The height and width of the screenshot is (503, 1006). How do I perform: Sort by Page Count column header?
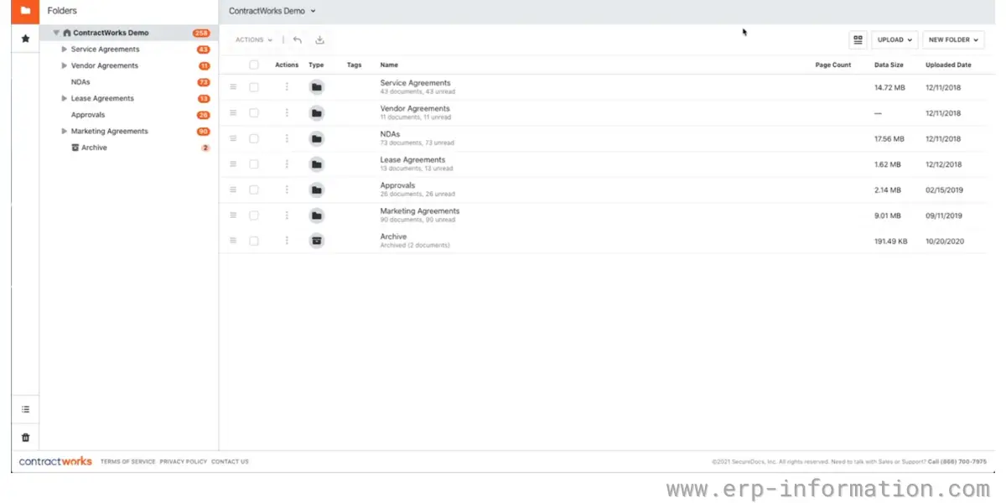833,65
